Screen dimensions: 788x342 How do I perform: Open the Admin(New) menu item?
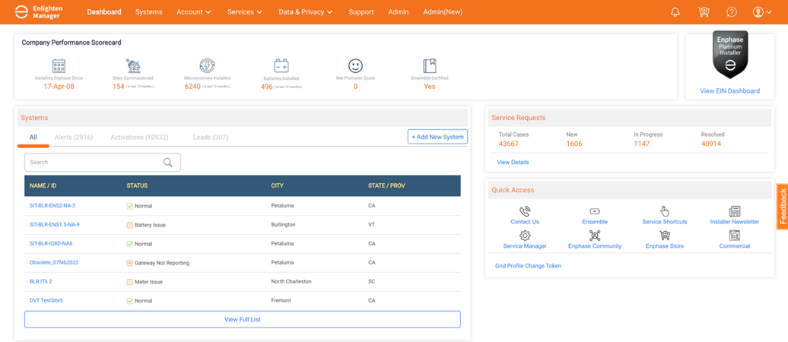pyautogui.click(x=443, y=12)
